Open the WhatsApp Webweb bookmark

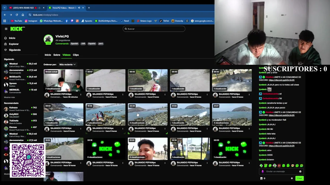(x=51, y=21)
